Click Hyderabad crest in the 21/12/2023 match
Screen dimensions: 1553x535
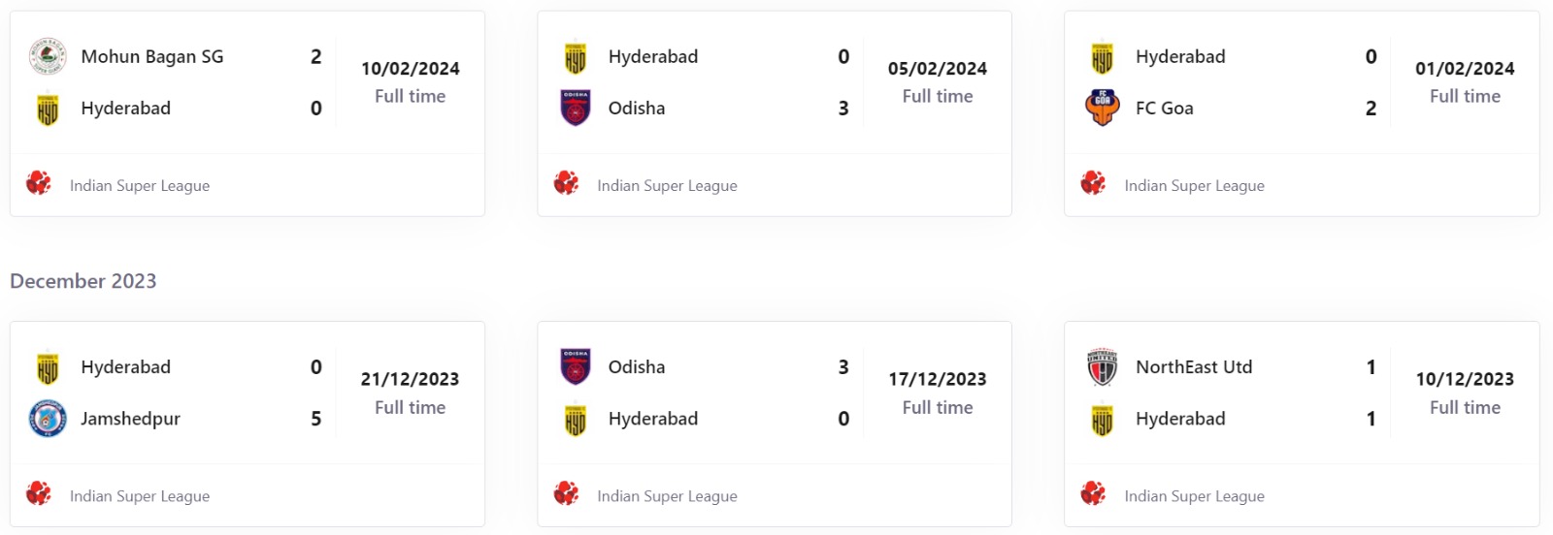click(48, 368)
